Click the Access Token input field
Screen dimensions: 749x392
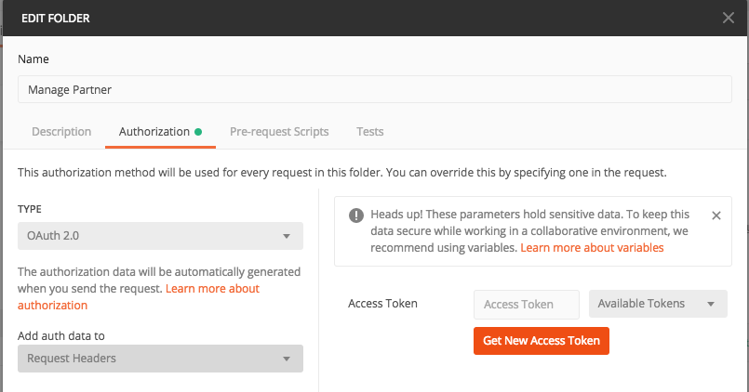527,305
